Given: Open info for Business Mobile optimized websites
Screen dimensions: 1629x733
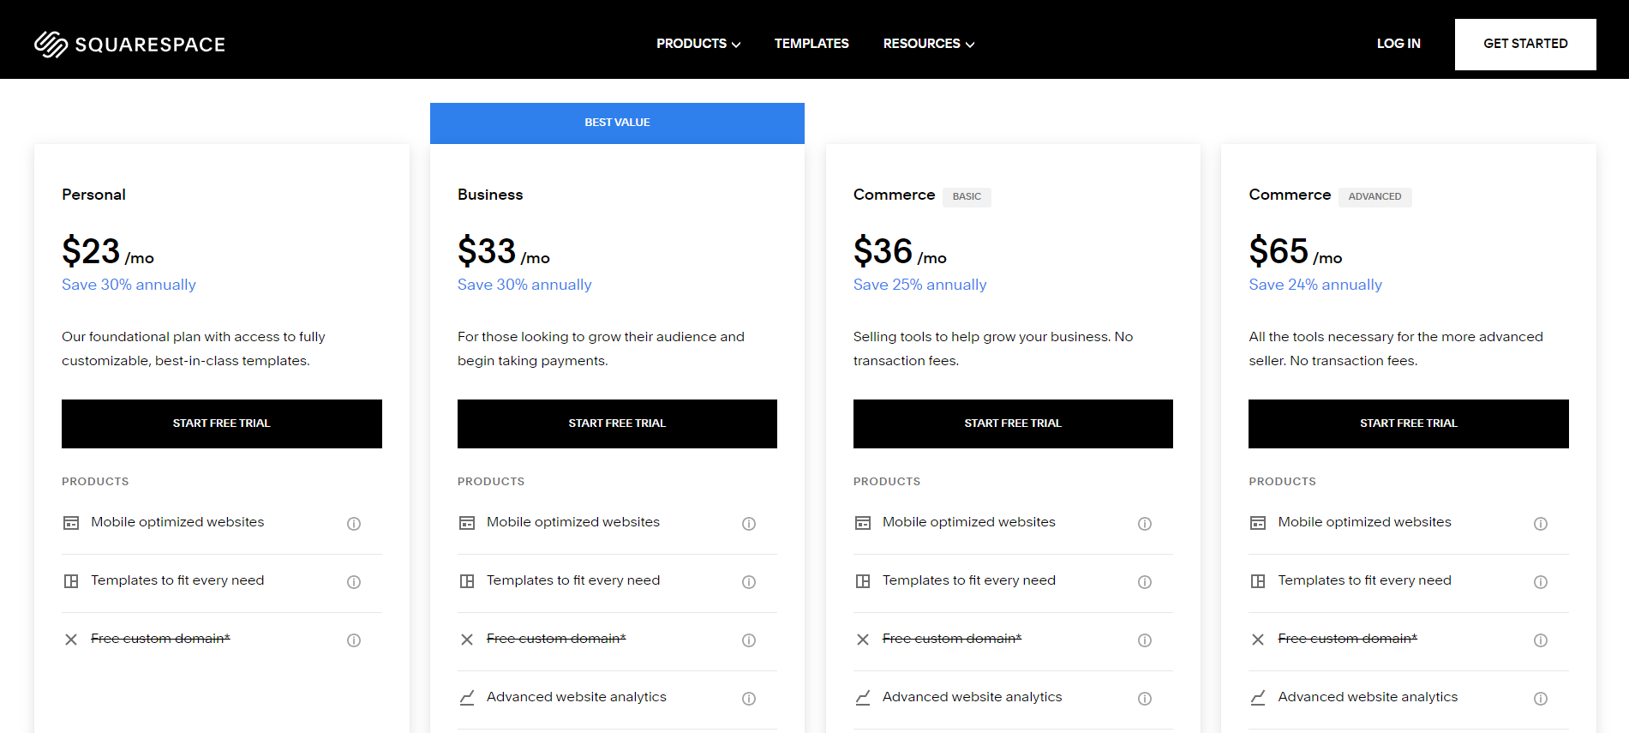Looking at the screenshot, I should coord(749,524).
